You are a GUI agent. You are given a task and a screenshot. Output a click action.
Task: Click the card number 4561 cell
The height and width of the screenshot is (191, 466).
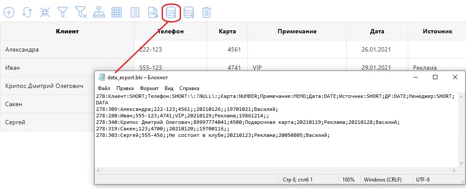click(x=227, y=49)
